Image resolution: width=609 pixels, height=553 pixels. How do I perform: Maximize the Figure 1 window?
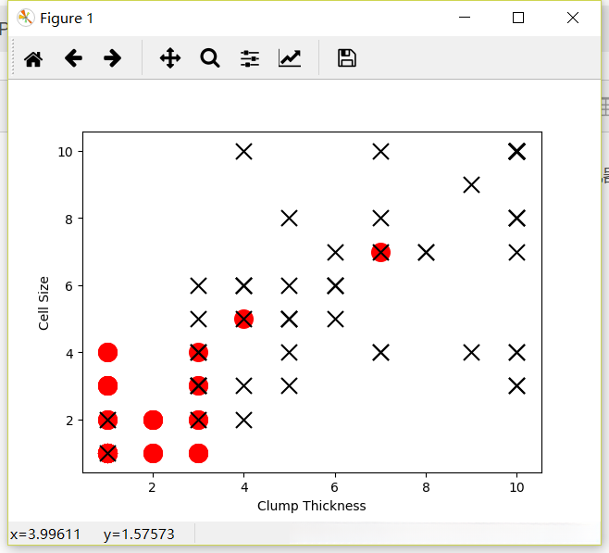518,18
